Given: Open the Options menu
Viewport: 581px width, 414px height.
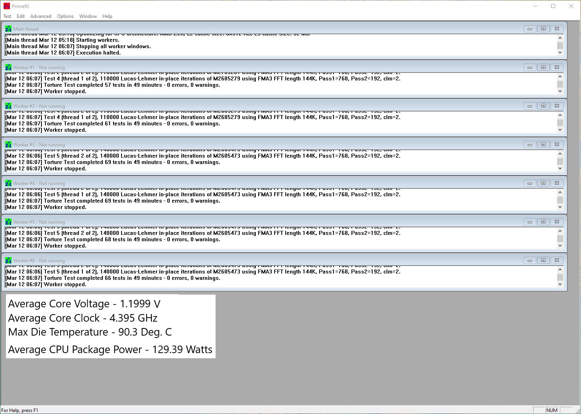Looking at the screenshot, I should pyautogui.click(x=65, y=16).
